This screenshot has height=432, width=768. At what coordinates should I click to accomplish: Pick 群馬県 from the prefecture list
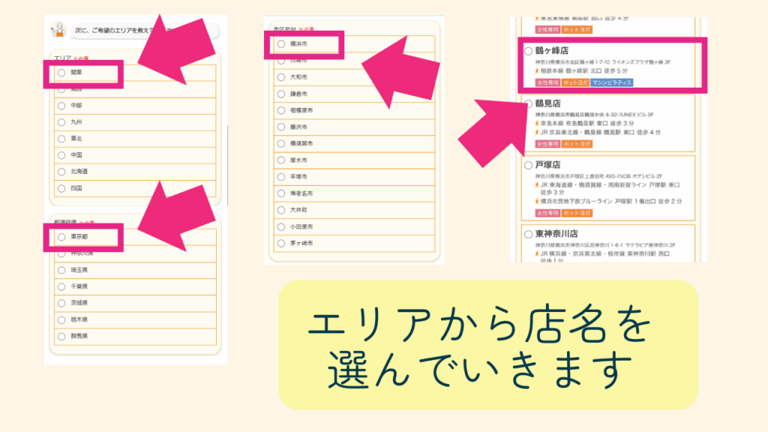[x=61, y=336]
